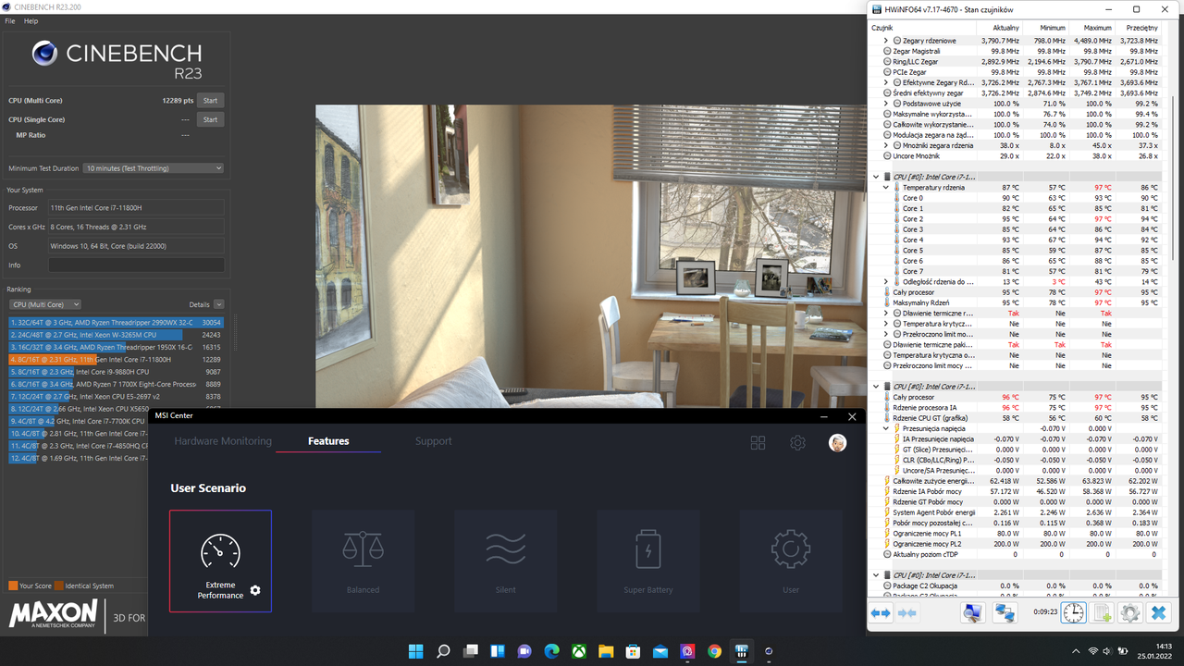The image size is (1184, 666).
Task: Click the Cinebench Info input field
Action: click(136, 265)
